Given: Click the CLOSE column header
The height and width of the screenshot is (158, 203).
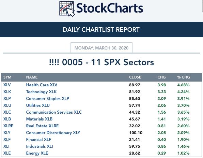Looking at the screenshot, I should tap(135, 77).
